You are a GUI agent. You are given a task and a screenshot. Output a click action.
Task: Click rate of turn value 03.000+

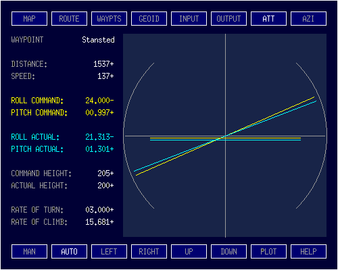99,210
